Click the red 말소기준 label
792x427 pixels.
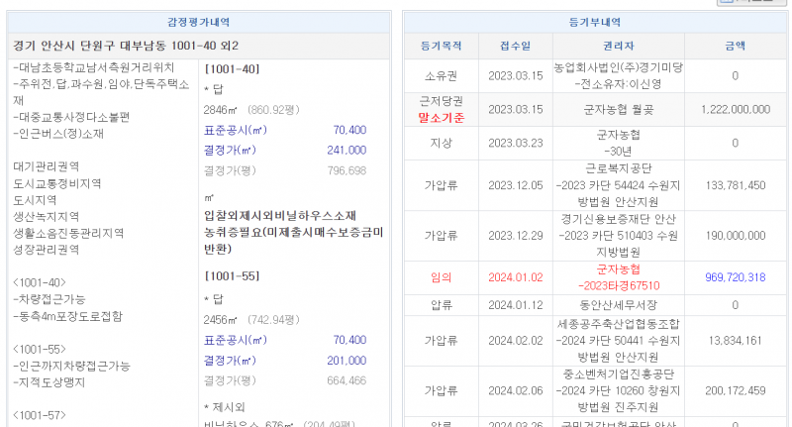[442, 117]
